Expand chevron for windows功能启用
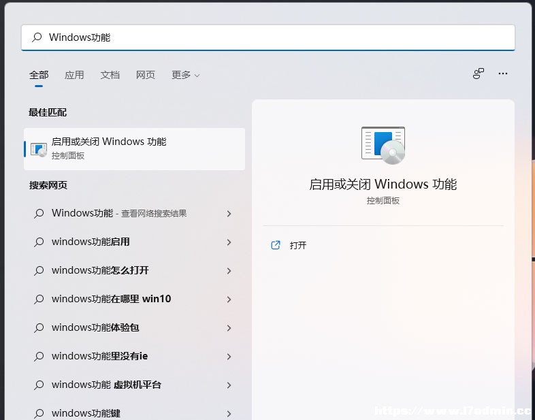Screen dimensions: 535x420 point(229,242)
